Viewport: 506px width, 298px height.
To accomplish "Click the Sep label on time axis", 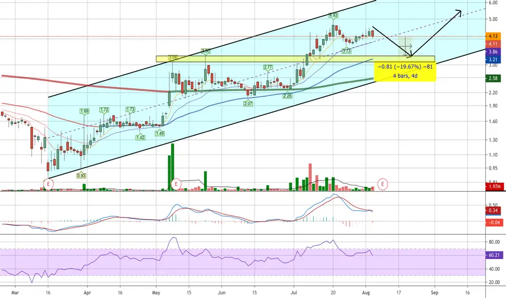I will pos(434,293).
